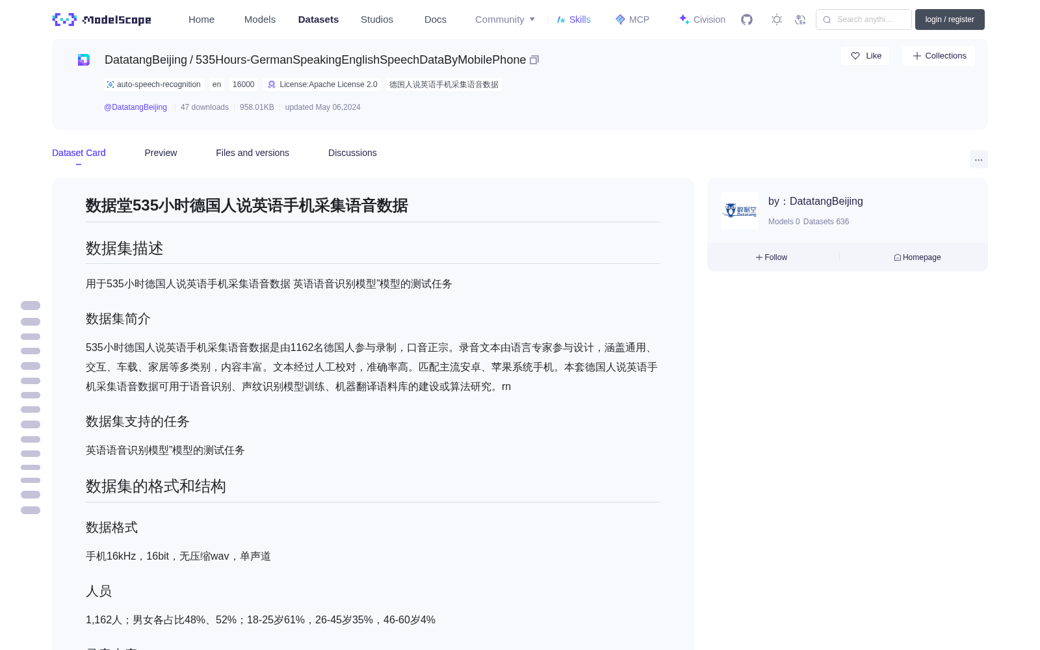1040x650 pixels.
Task: Focus the Search anything input field
Action: [x=864, y=19]
